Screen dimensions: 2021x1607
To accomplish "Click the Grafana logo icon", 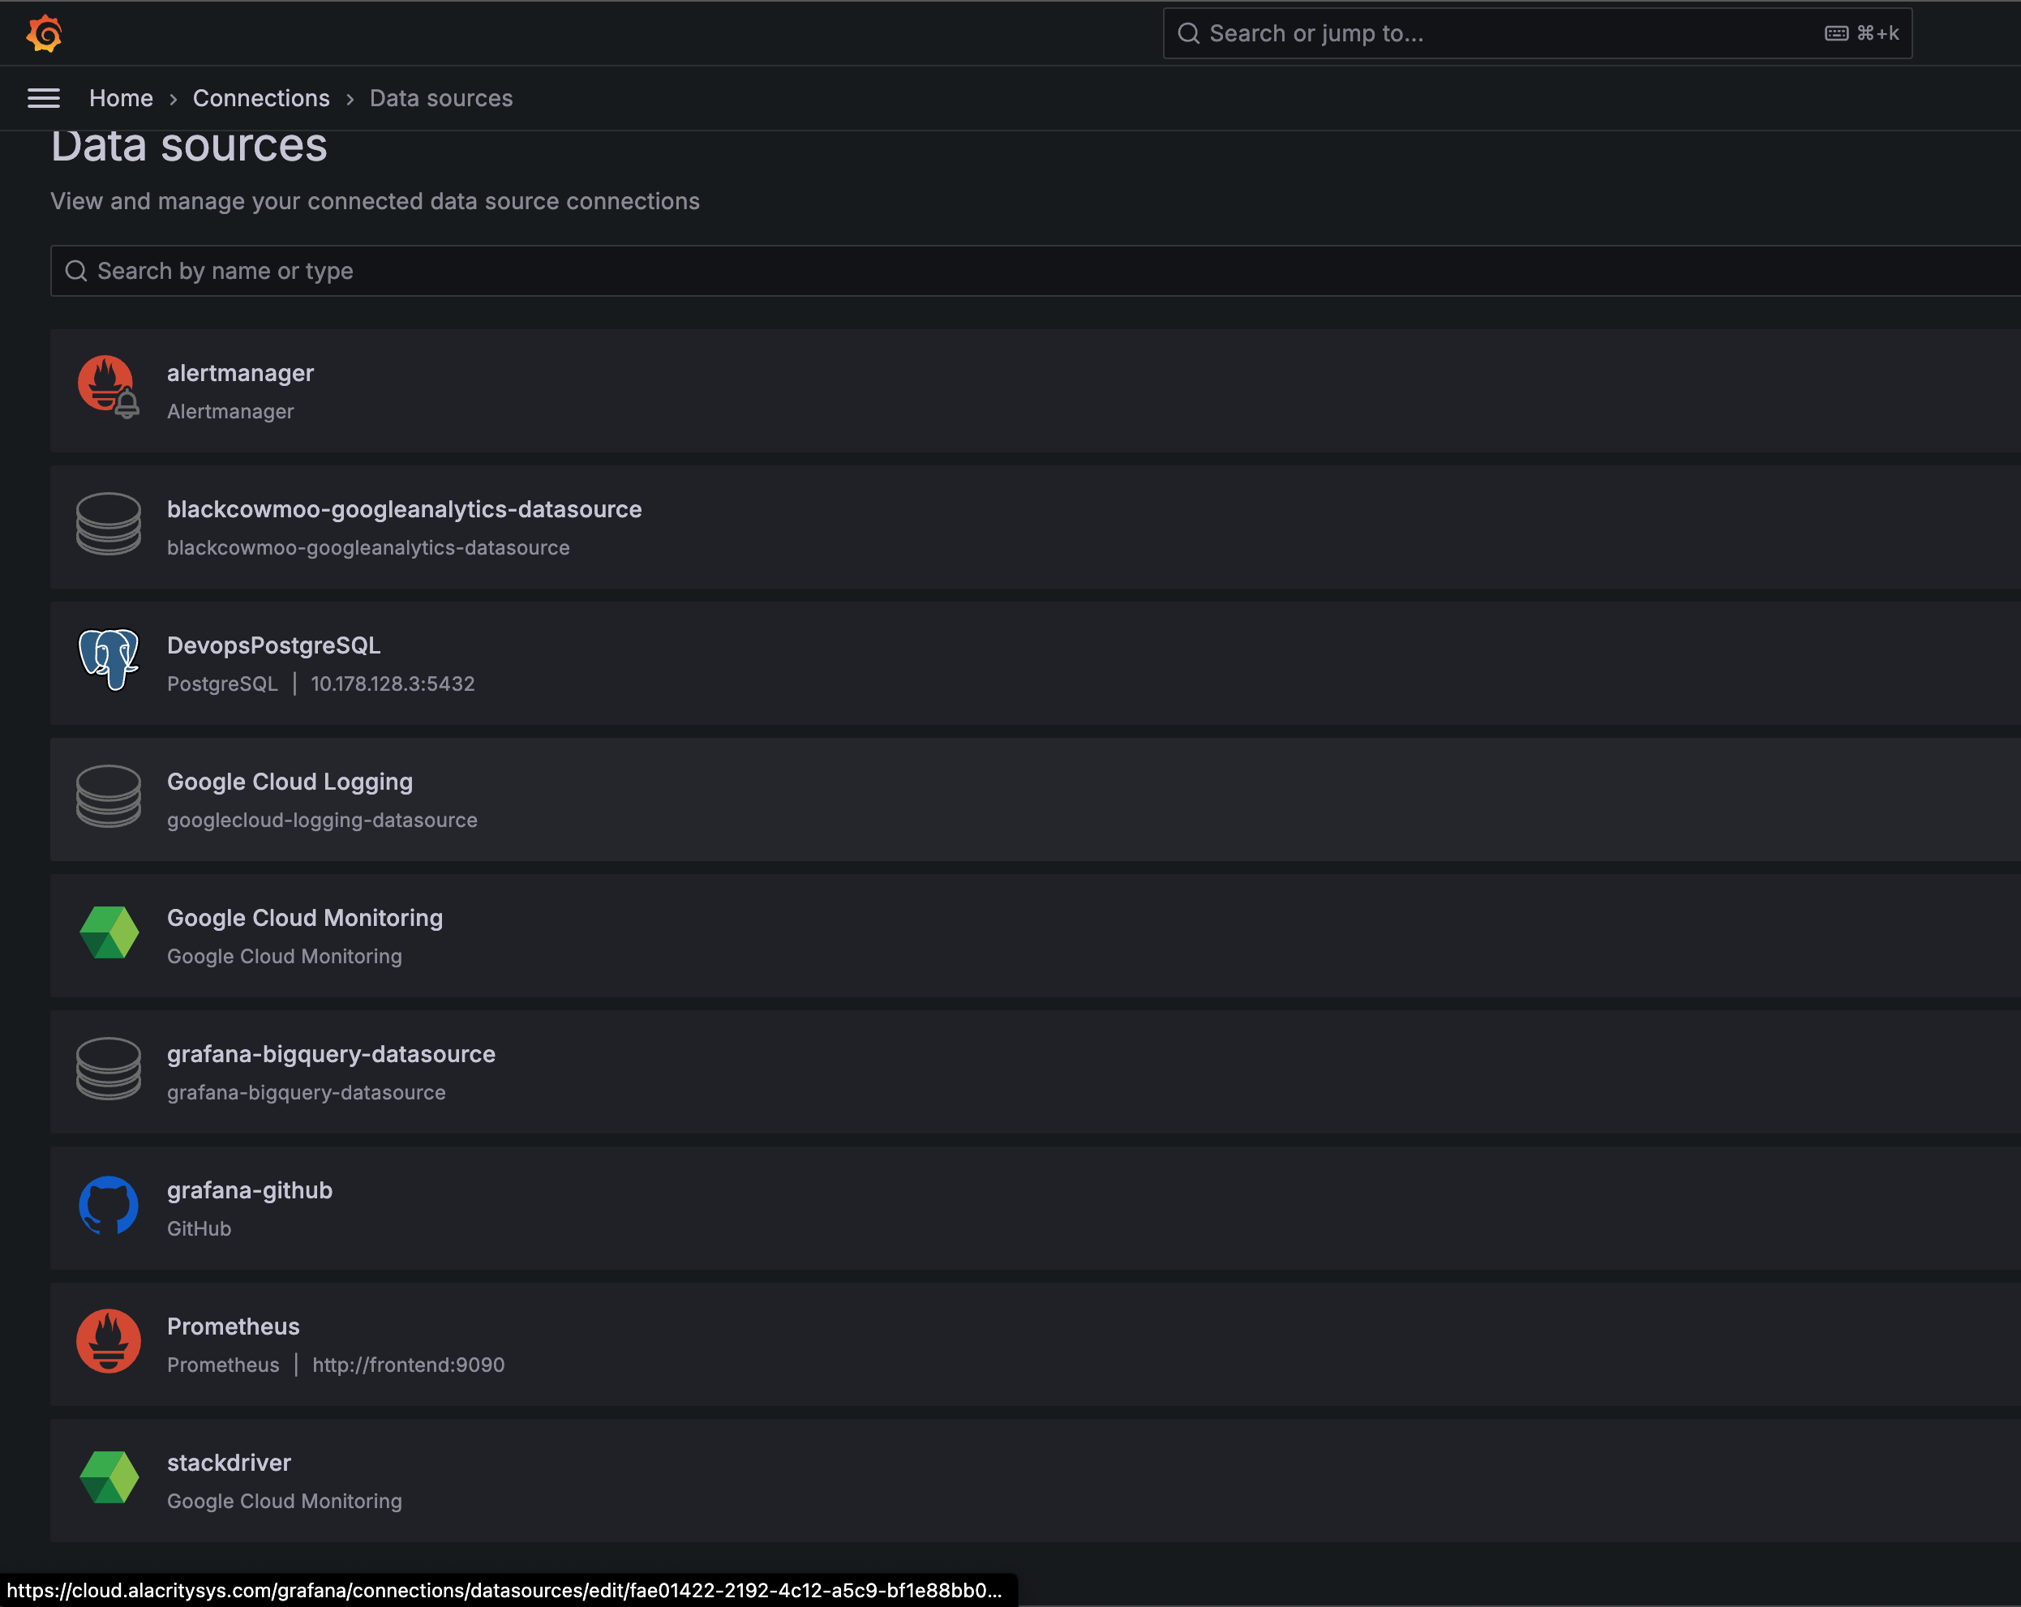I will coord(44,34).
